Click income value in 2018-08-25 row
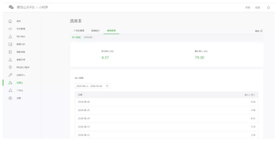The image size is (280, 146). coord(253,110)
